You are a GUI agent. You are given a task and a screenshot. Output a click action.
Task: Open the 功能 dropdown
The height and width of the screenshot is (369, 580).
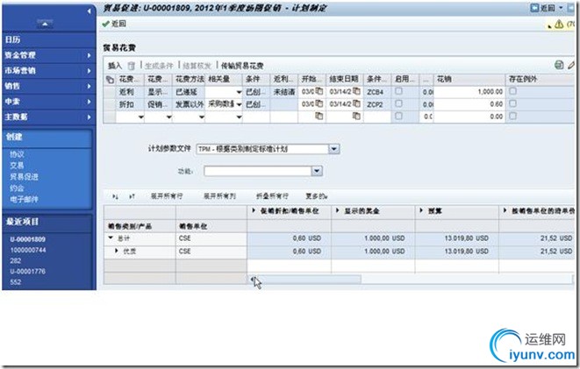[317, 171]
